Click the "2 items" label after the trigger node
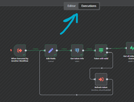The width and height of the screenshot is (134, 102). 36,49
